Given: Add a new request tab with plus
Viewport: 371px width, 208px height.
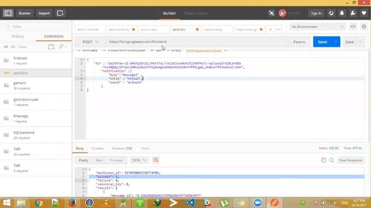Looking at the screenshot, I should click(x=270, y=29).
